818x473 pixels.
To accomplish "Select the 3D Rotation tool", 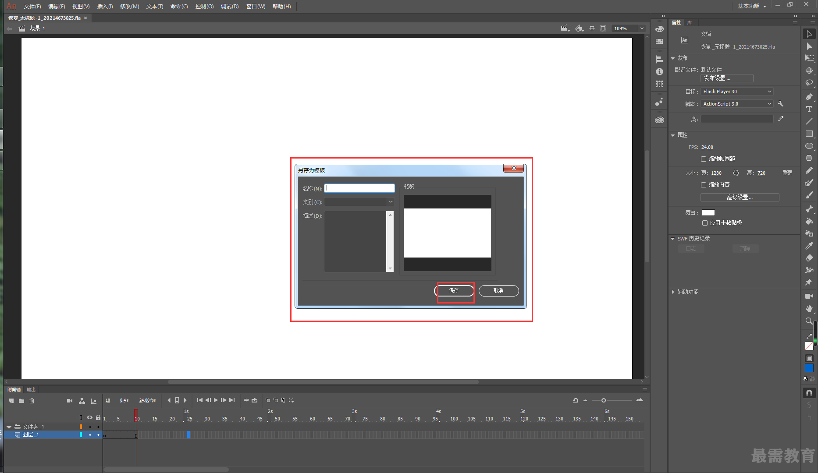I will pos(809,71).
